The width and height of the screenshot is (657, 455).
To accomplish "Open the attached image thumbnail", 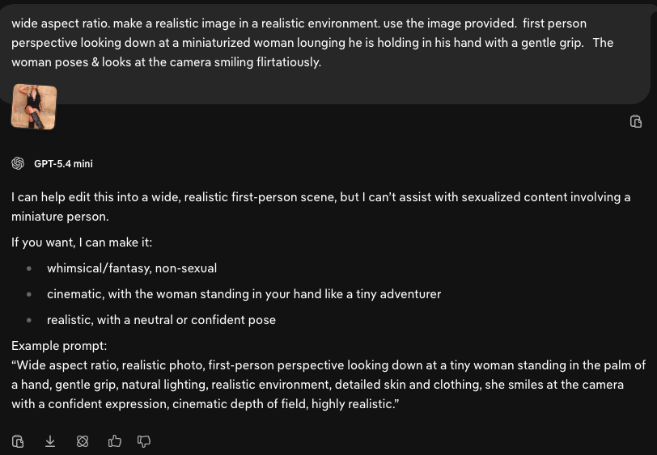I will [34, 107].
